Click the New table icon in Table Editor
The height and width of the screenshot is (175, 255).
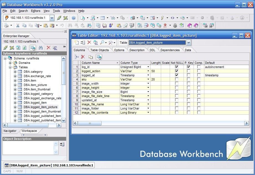tap(77, 43)
